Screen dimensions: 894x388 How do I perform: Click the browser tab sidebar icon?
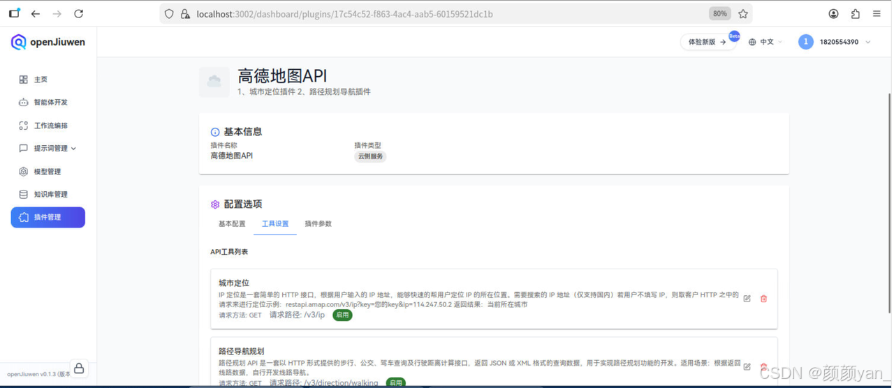click(14, 13)
